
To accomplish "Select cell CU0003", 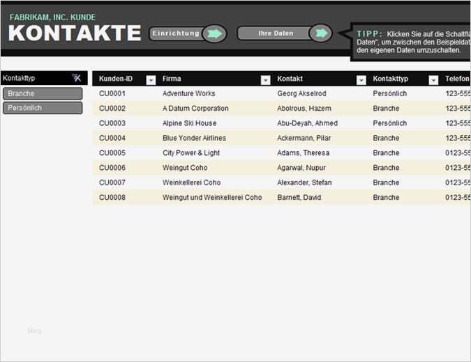I will pos(112,123).
